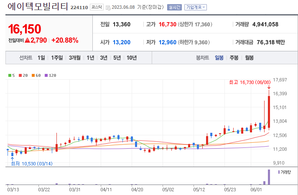Screen dimensions: 298x195
Task: Click the 코스닥 market badge
Action: point(97,7)
